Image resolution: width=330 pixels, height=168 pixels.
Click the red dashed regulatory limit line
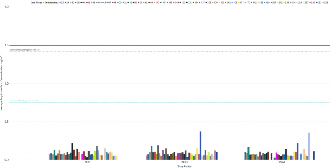point(165,51)
